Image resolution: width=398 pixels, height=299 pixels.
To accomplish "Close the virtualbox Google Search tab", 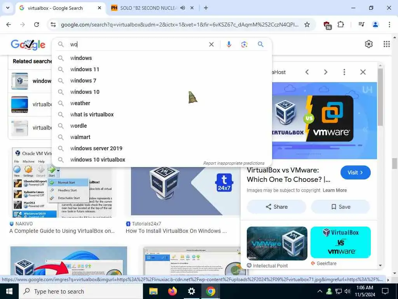I will (99, 8).
